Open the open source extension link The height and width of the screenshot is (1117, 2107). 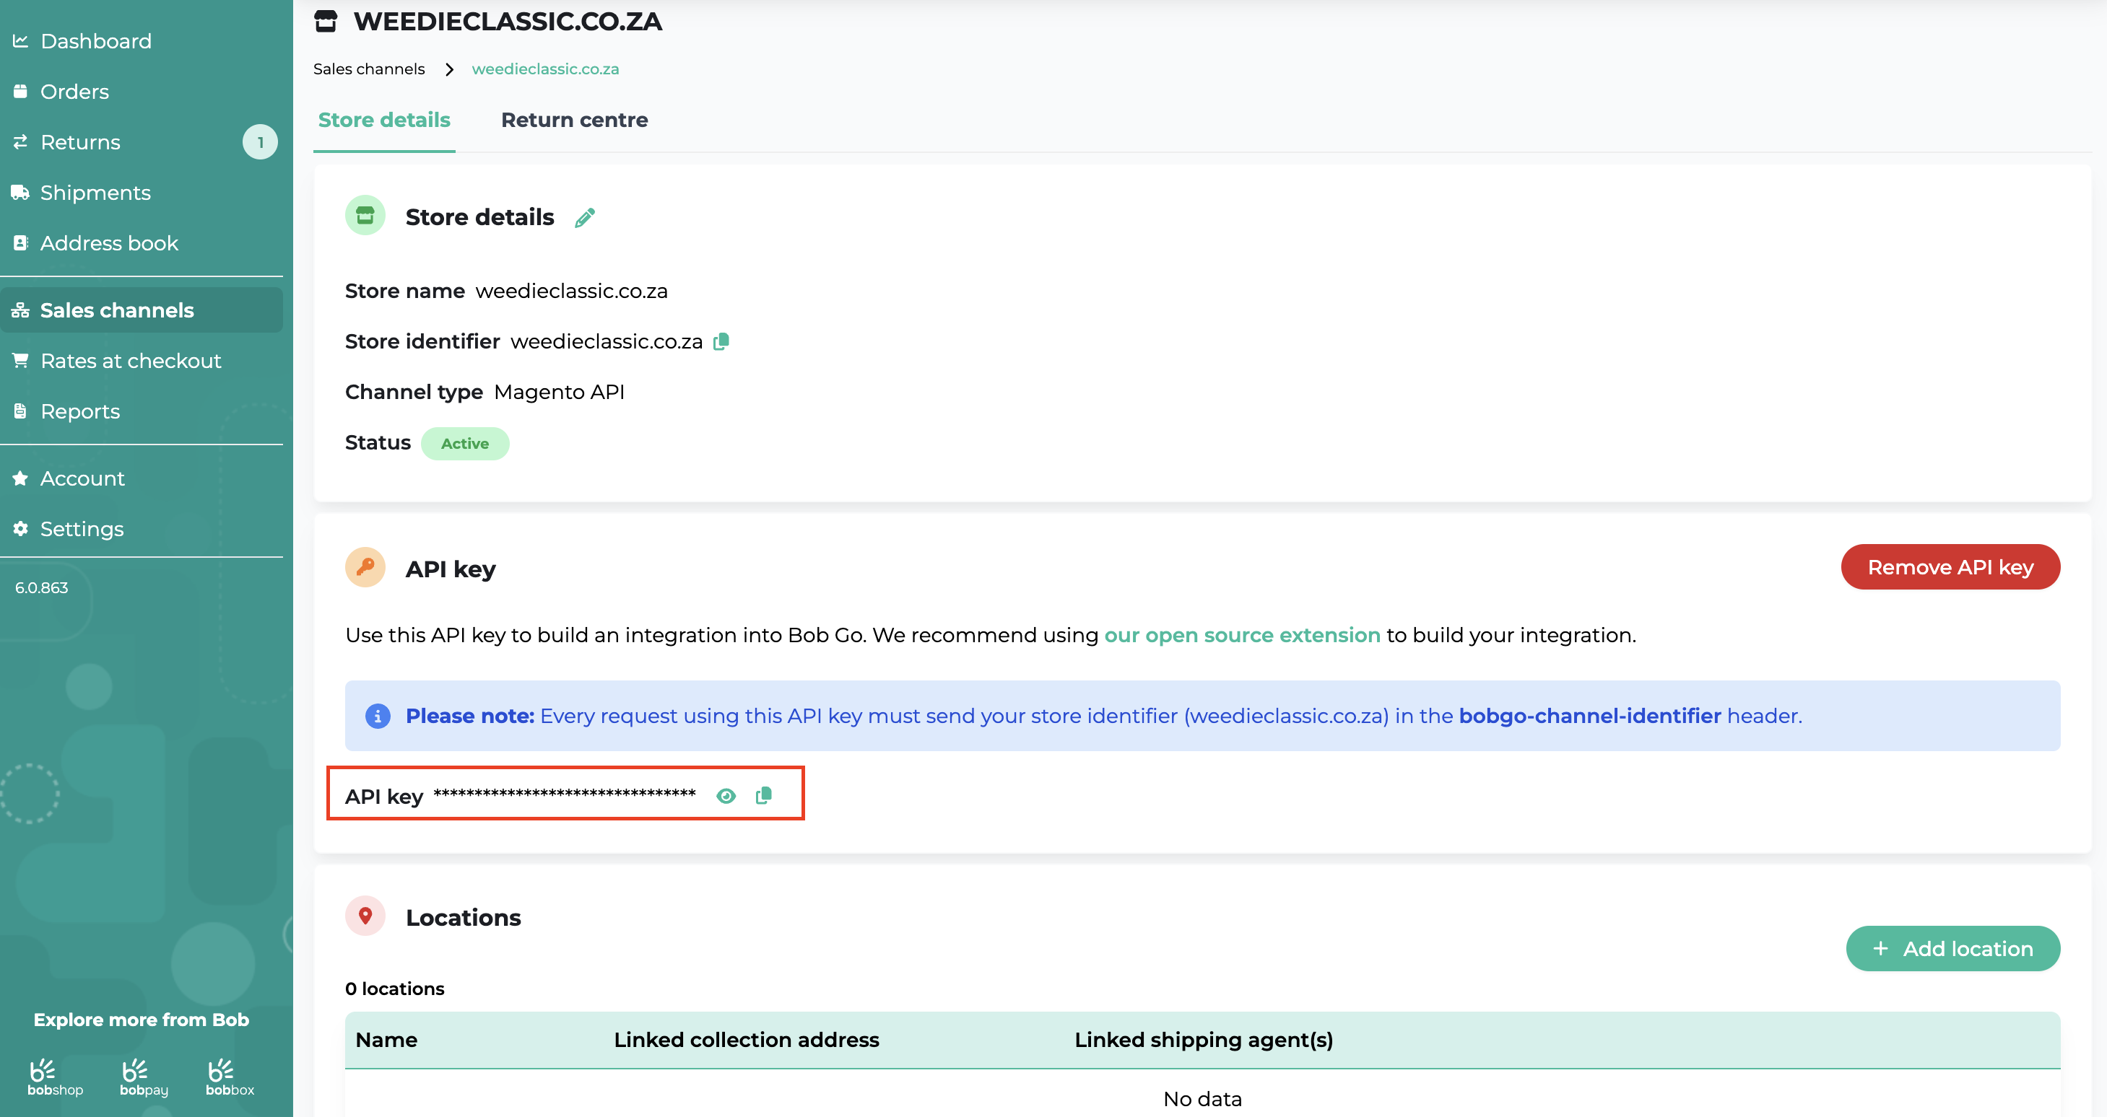(1243, 636)
